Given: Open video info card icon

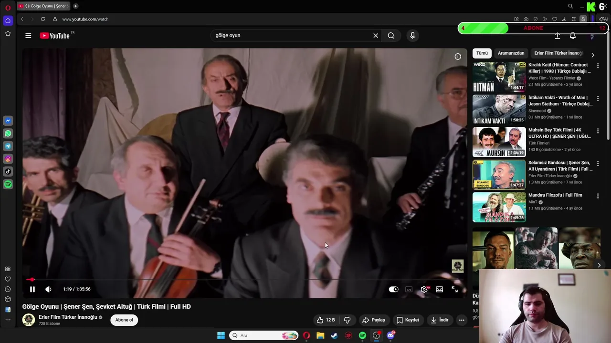Looking at the screenshot, I should pyautogui.click(x=458, y=56).
